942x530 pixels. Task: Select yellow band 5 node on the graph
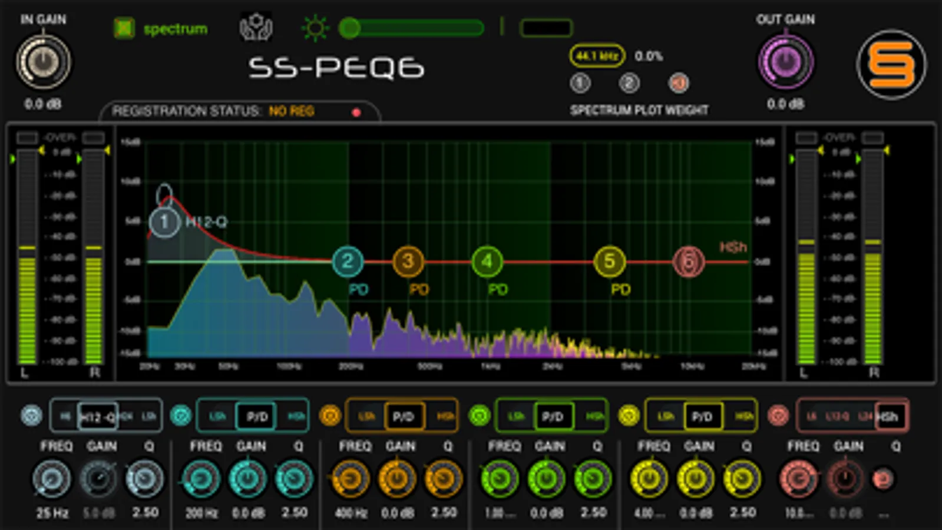tap(609, 261)
